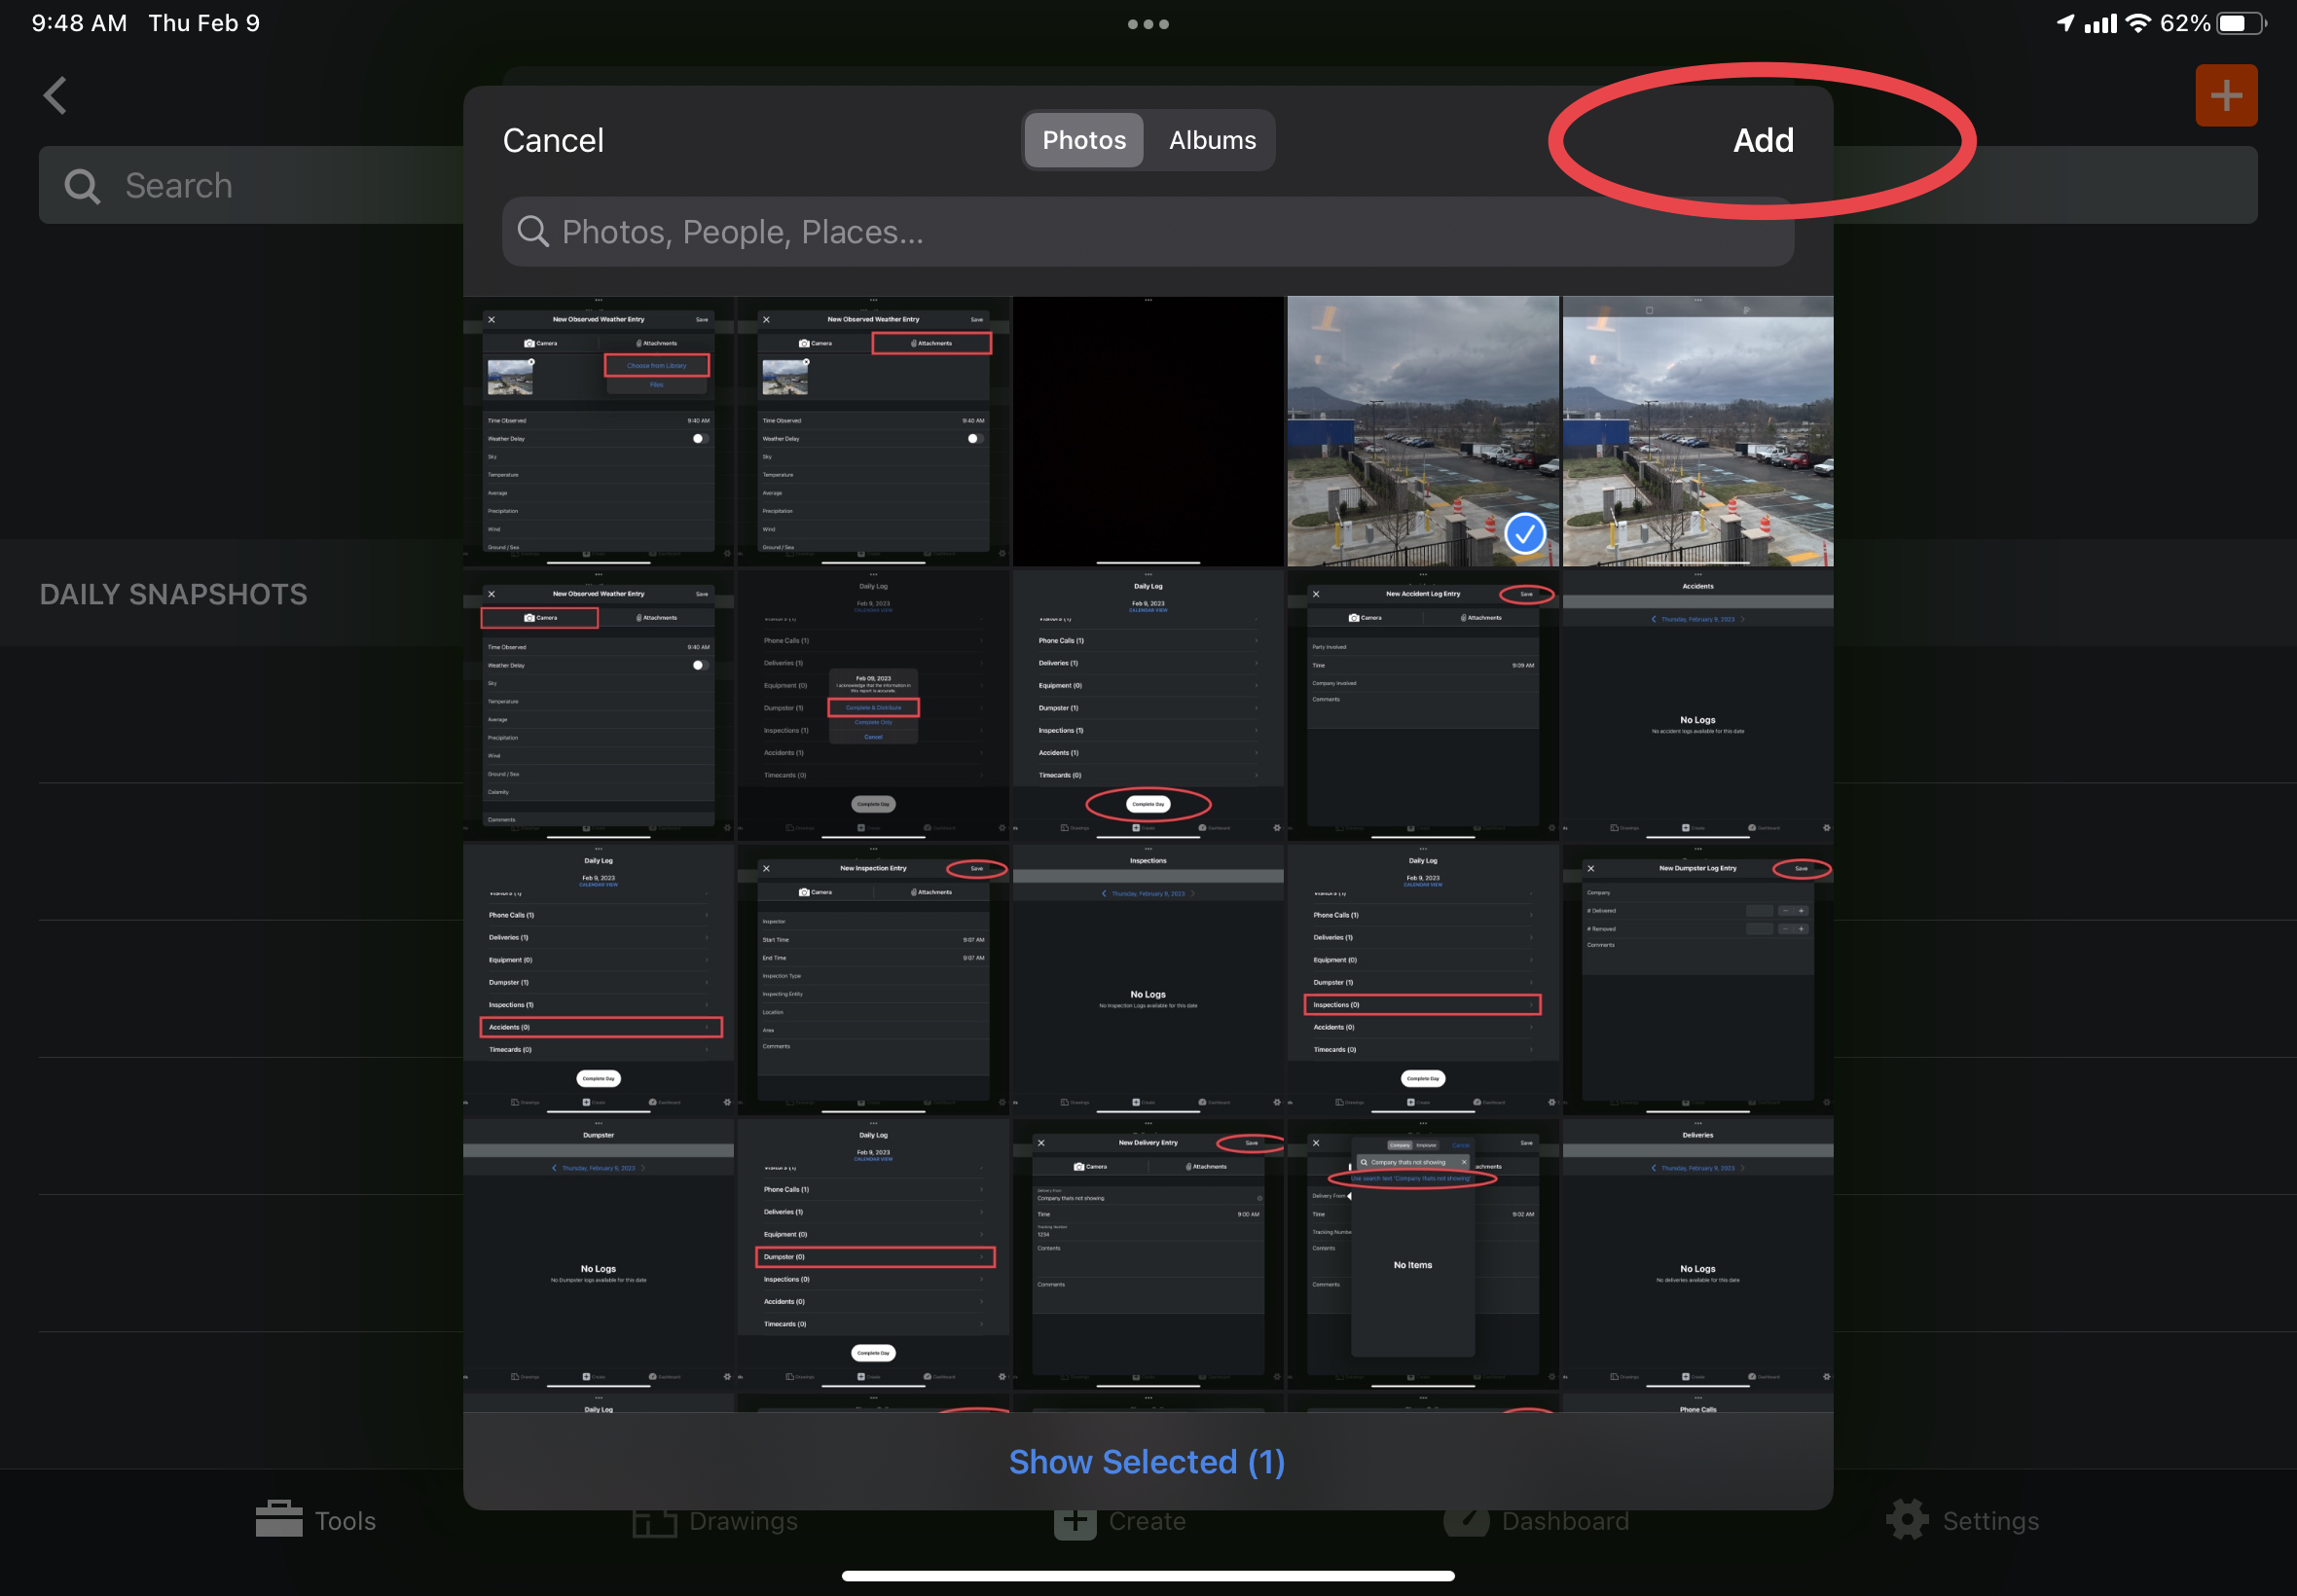Select the Accidents No Logs screenshot thumbnail
This screenshot has width=2297, height=1596.
coord(1697,705)
